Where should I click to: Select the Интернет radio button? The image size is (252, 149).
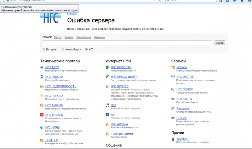pyautogui.click(x=44, y=49)
